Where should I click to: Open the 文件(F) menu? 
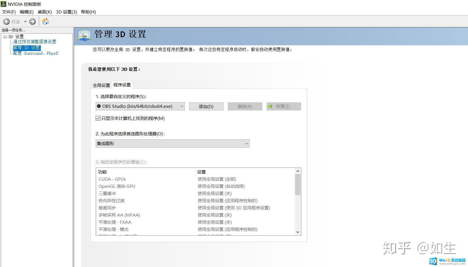tap(9, 12)
